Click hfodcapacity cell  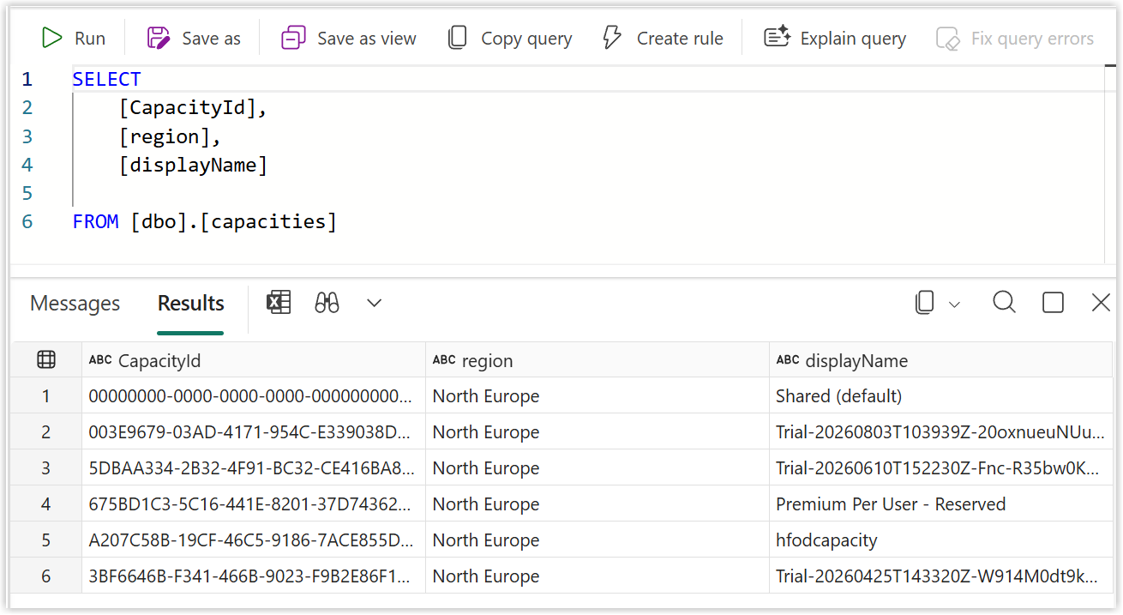tap(941, 540)
